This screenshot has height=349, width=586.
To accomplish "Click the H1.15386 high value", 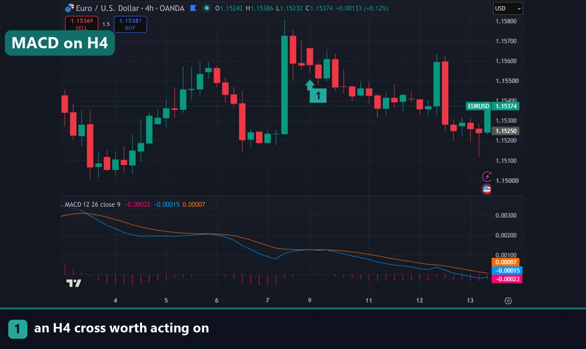I will (260, 8).
